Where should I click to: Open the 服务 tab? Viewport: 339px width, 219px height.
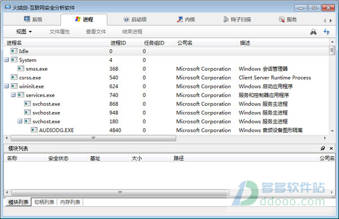pos(288,19)
